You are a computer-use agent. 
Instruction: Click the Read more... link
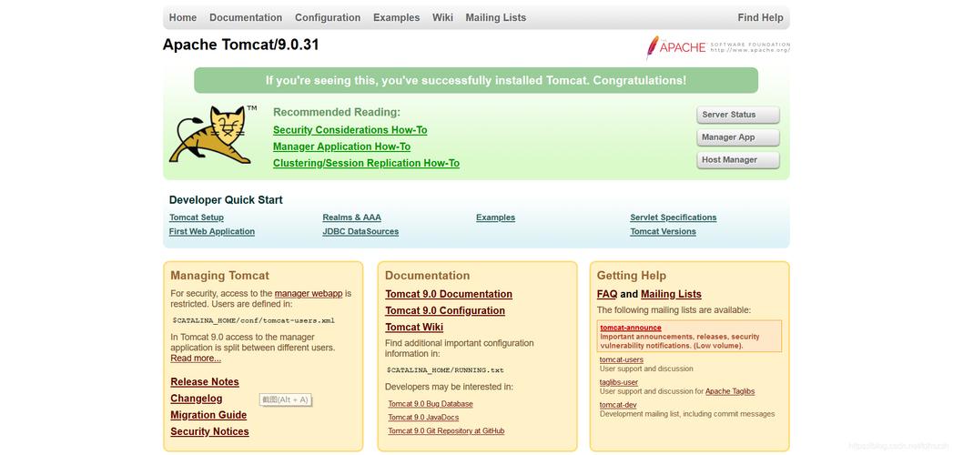(196, 359)
